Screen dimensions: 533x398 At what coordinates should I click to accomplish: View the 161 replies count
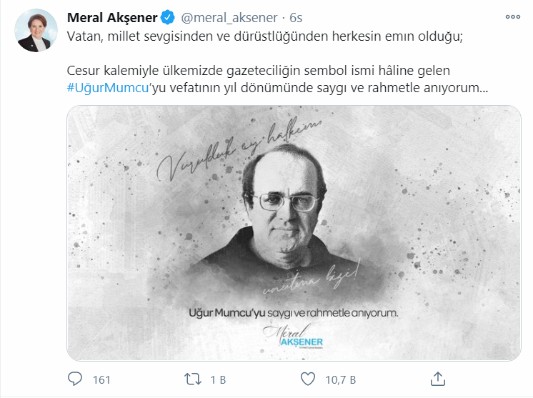(101, 379)
